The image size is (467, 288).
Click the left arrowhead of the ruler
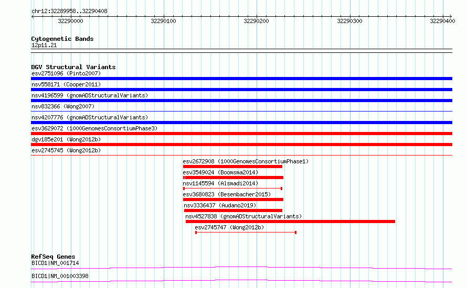click(x=33, y=16)
